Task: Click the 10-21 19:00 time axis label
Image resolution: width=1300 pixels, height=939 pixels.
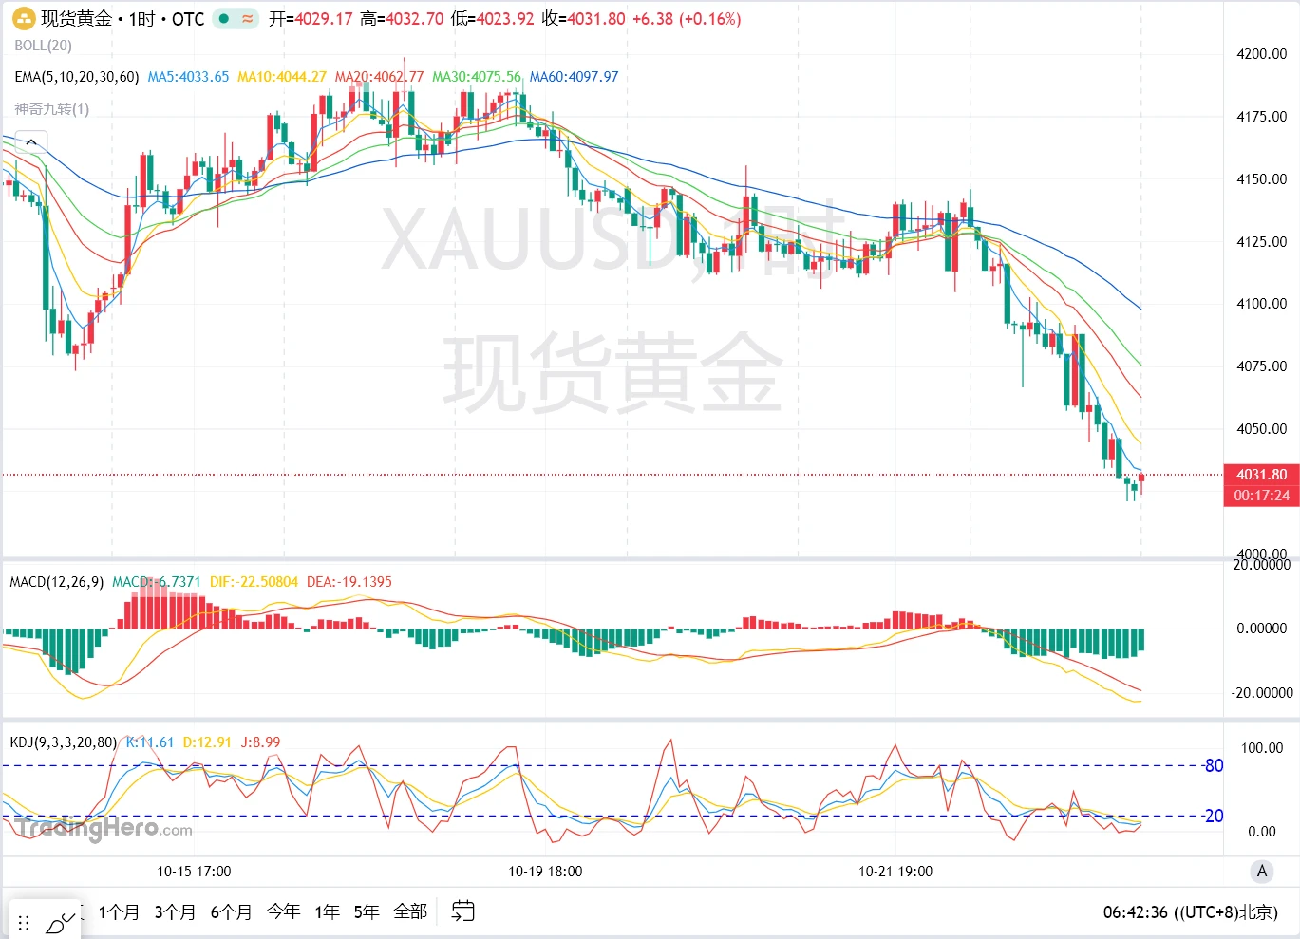Action: coord(895,872)
